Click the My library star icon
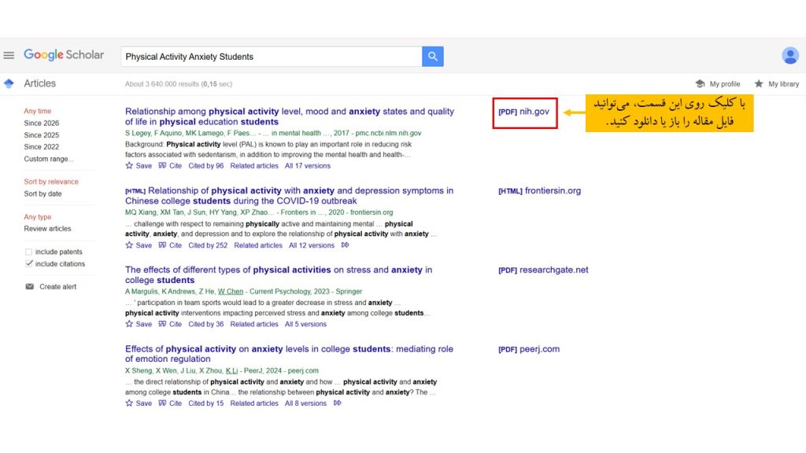 pyautogui.click(x=759, y=83)
